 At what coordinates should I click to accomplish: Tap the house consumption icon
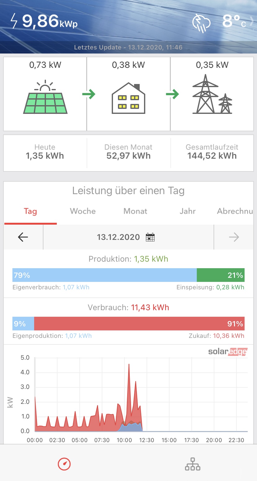point(128,98)
